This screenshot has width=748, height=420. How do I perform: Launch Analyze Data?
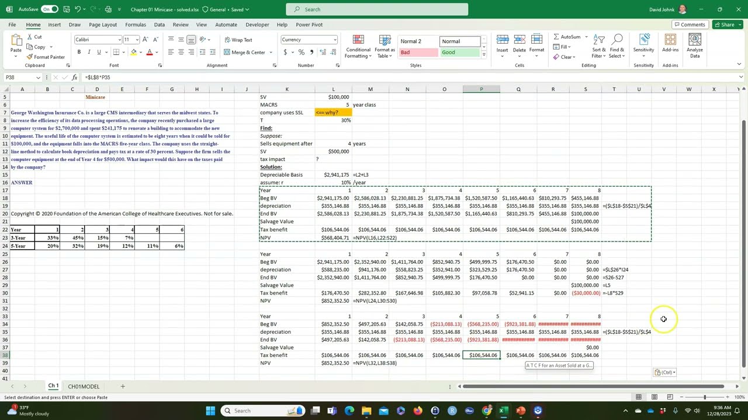click(695, 46)
